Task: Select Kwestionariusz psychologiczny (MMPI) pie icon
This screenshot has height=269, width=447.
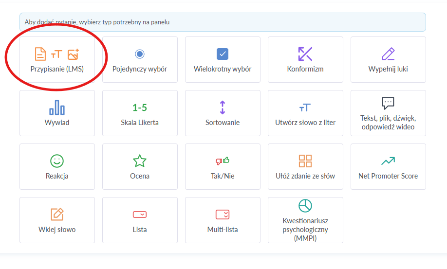Action: 305,206
